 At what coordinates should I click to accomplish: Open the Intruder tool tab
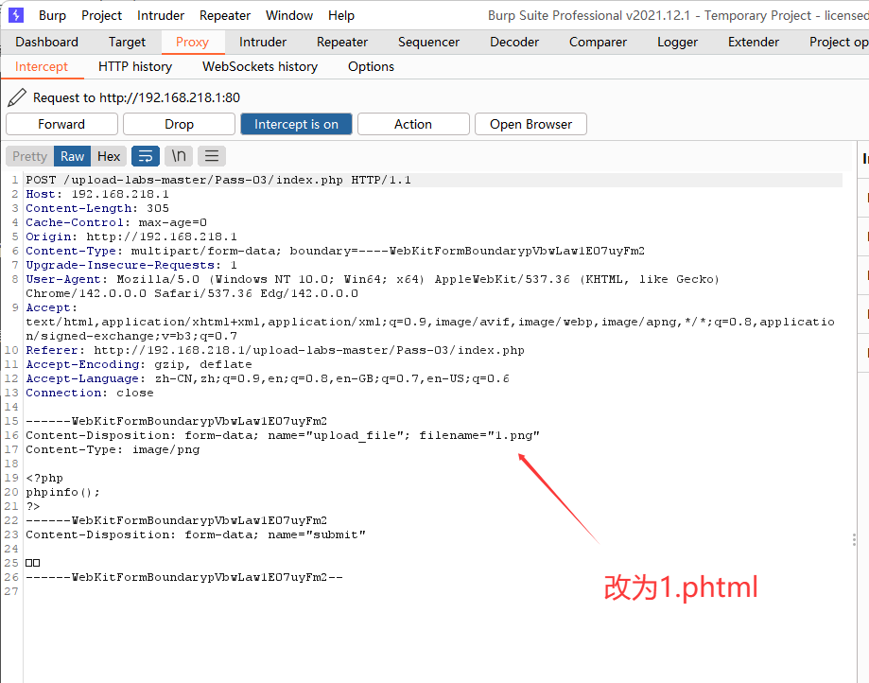click(x=263, y=43)
